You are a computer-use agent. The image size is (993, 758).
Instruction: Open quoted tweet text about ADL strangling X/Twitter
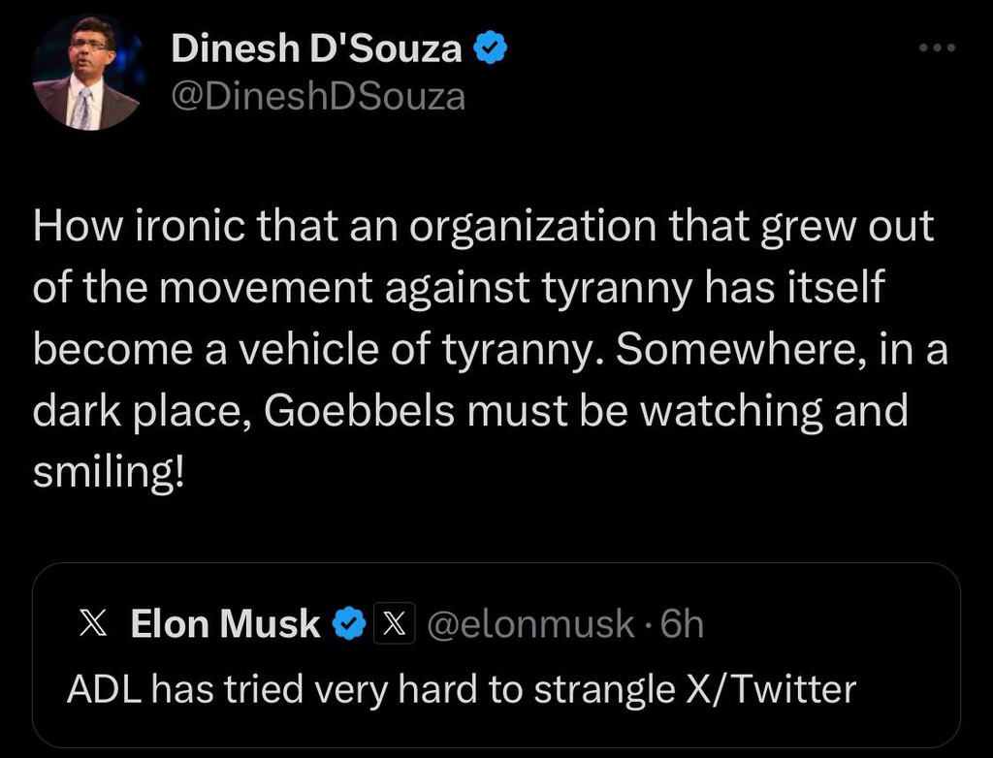[x=461, y=689]
